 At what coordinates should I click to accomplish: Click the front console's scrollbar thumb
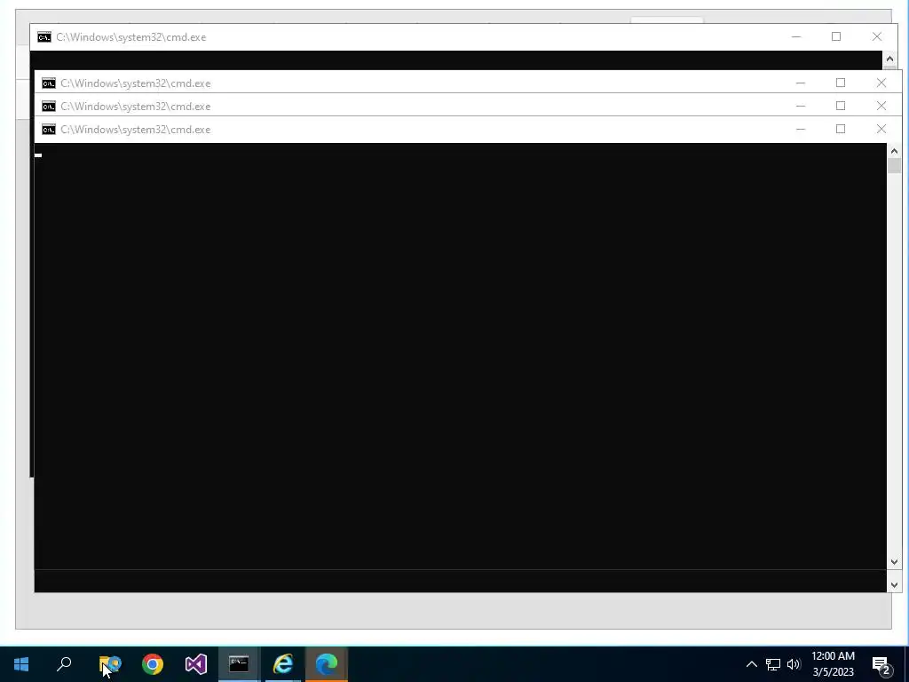894,165
